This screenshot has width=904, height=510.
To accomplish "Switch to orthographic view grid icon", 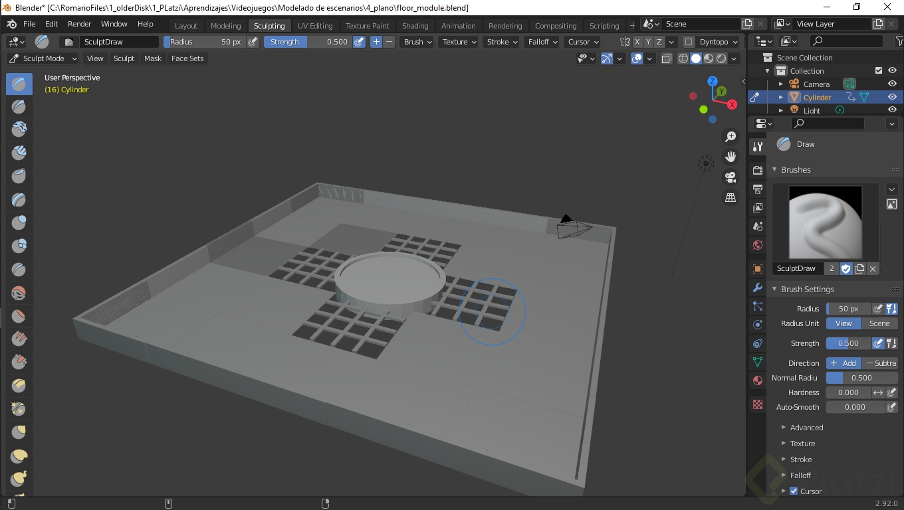I will click(x=731, y=198).
